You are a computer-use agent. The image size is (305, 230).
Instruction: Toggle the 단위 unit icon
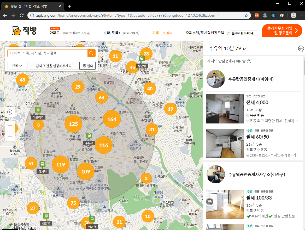click(x=301, y=48)
